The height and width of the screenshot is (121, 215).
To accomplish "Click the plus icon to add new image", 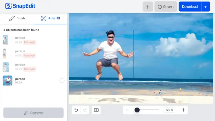I will pyautogui.click(x=148, y=7).
